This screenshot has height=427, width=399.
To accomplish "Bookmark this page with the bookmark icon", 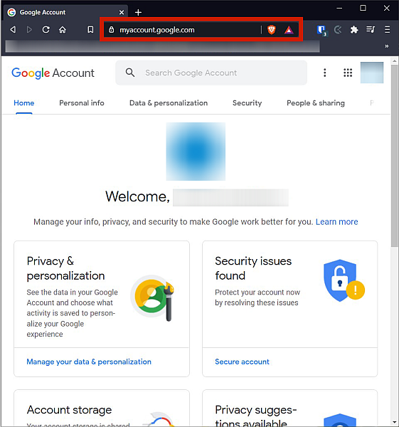I will (90, 29).
